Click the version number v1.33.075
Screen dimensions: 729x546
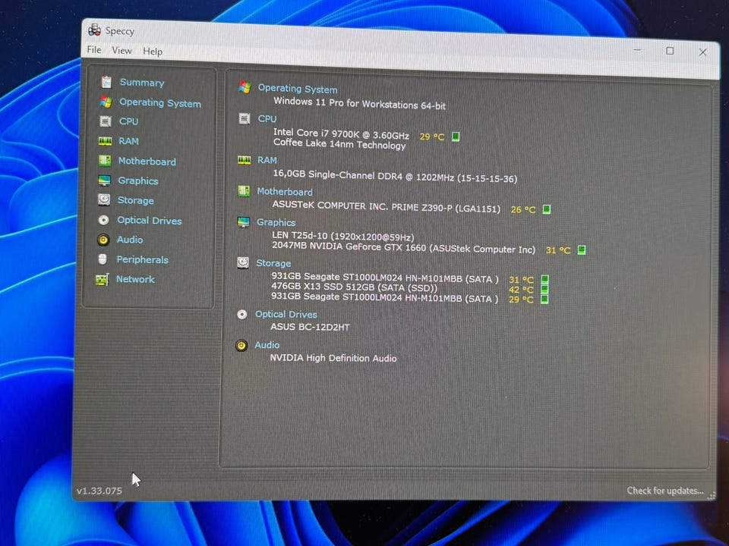99,491
